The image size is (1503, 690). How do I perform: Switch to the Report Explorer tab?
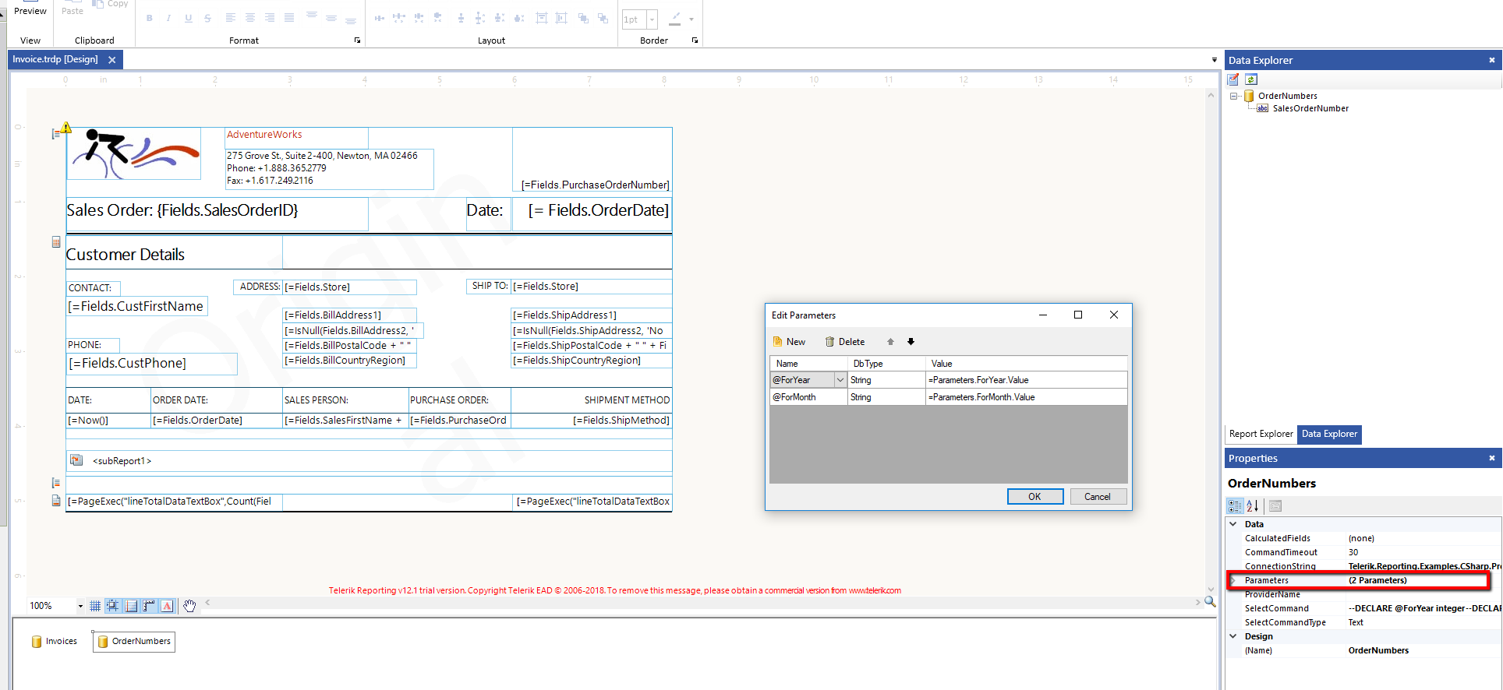coord(1261,435)
